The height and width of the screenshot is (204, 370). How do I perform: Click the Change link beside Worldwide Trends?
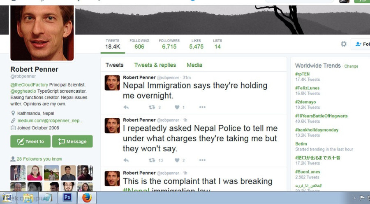point(351,66)
